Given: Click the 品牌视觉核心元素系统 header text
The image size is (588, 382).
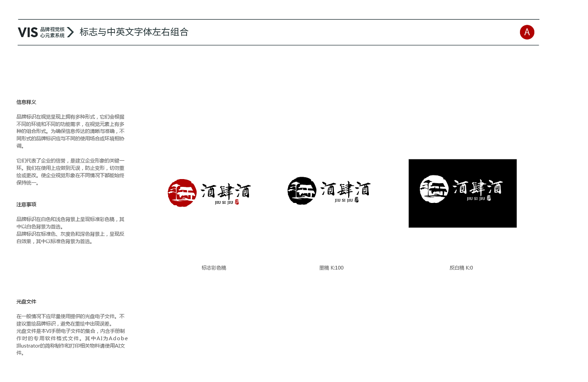Looking at the screenshot, I should tap(52, 32).
